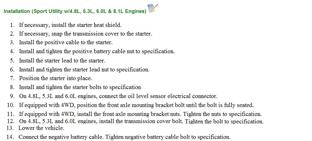Click the positive battery cable nut step
The height and width of the screenshot is (141, 312).
97,51
